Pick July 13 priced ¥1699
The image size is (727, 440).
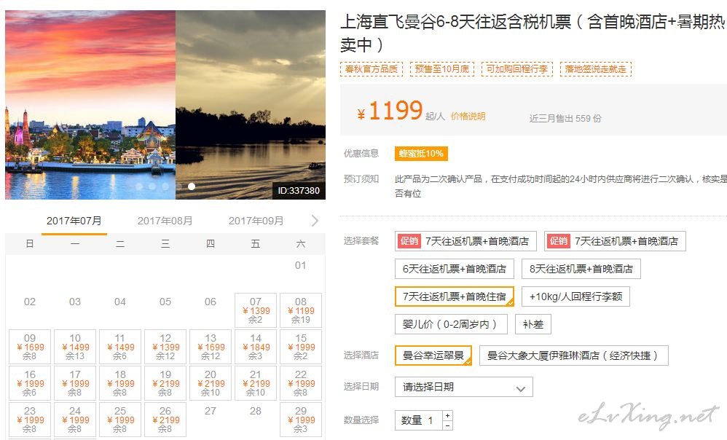(x=211, y=347)
